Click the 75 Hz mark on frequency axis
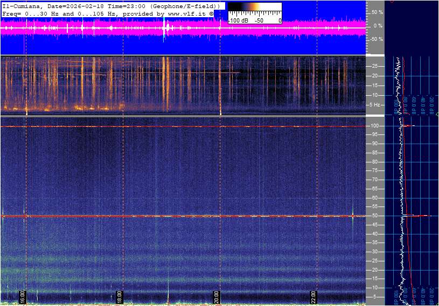The image size is (439, 306). (373, 170)
